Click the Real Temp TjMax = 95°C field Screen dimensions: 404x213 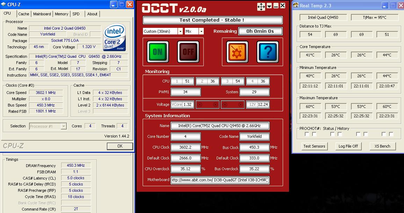tap(374, 17)
